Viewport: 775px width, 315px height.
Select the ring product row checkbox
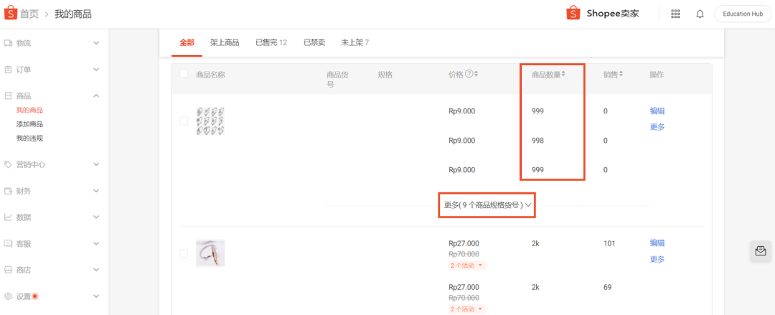click(184, 253)
